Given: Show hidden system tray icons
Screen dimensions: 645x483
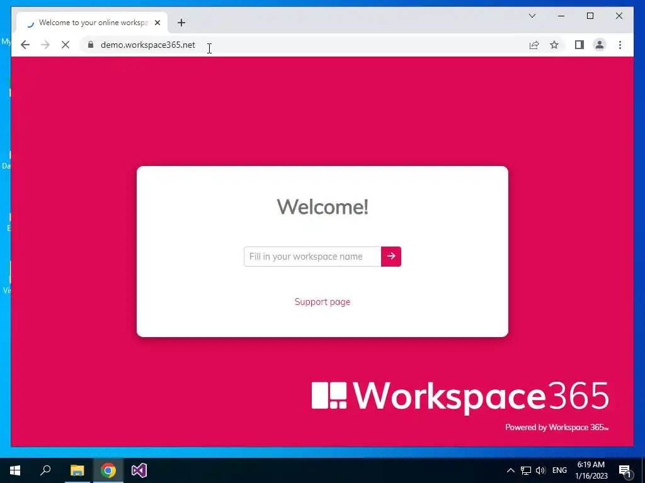Looking at the screenshot, I should pyautogui.click(x=510, y=470).
